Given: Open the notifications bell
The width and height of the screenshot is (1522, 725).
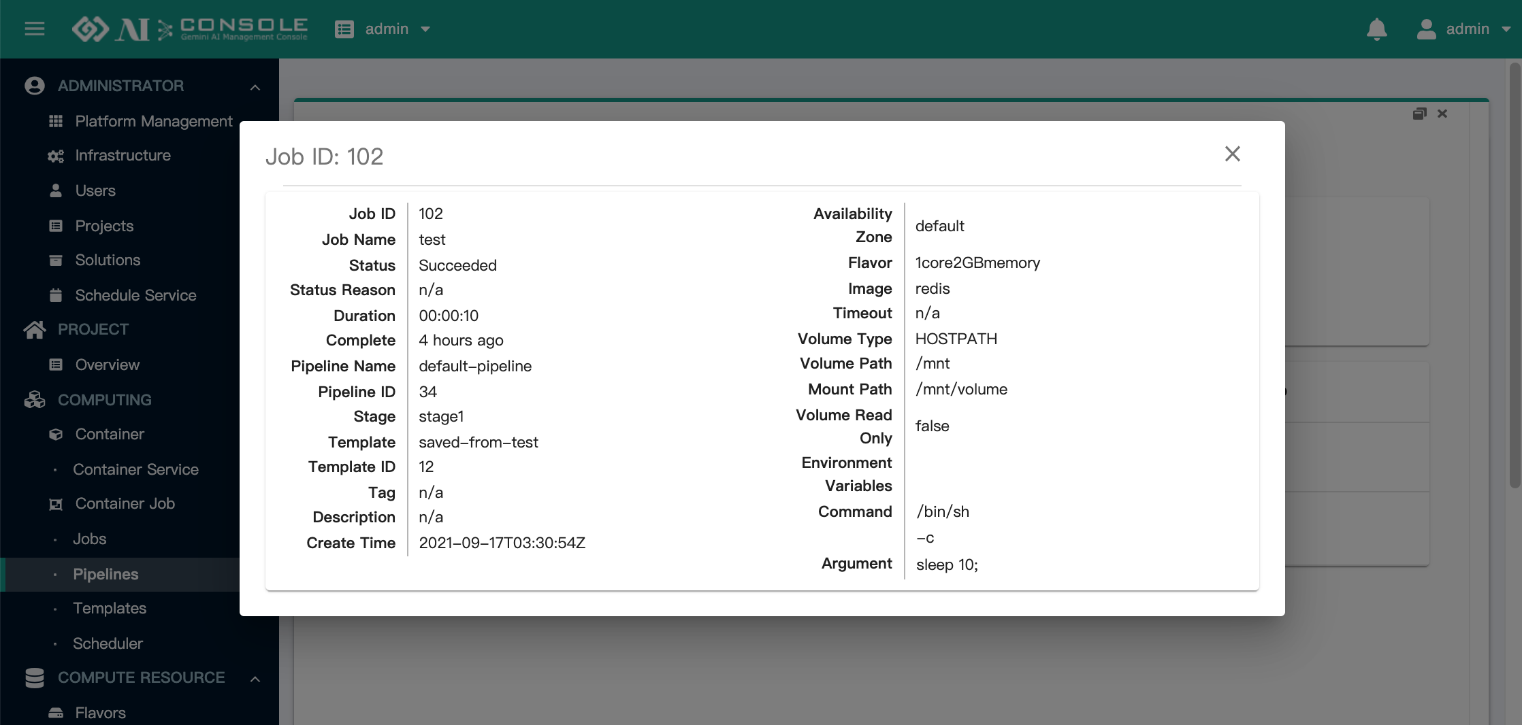Looking at the screenshot, I should pos(1377,29).
